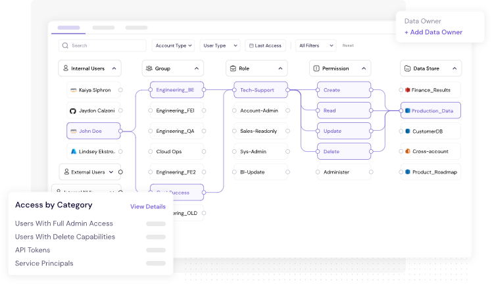
Task: Collapse the Permission column chevron
Action: pyautogui.click(x=364, y=68)
